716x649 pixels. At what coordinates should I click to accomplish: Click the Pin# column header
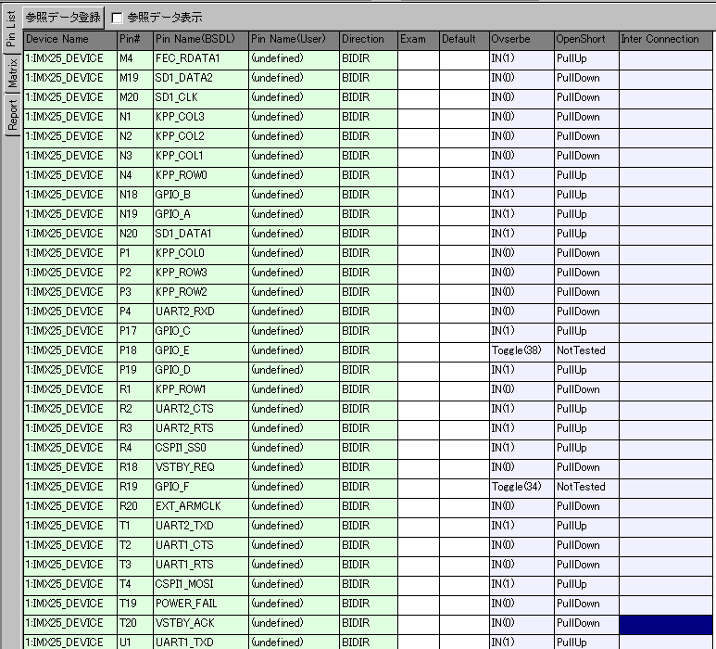tap(133, 39)
